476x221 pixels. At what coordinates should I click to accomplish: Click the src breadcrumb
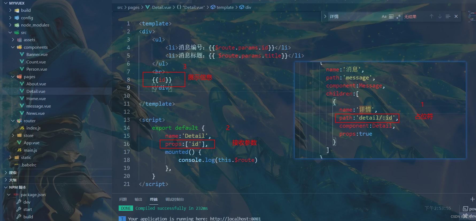[120, 7]
